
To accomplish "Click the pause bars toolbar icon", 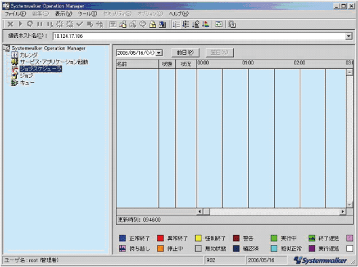I will [40, 24].
